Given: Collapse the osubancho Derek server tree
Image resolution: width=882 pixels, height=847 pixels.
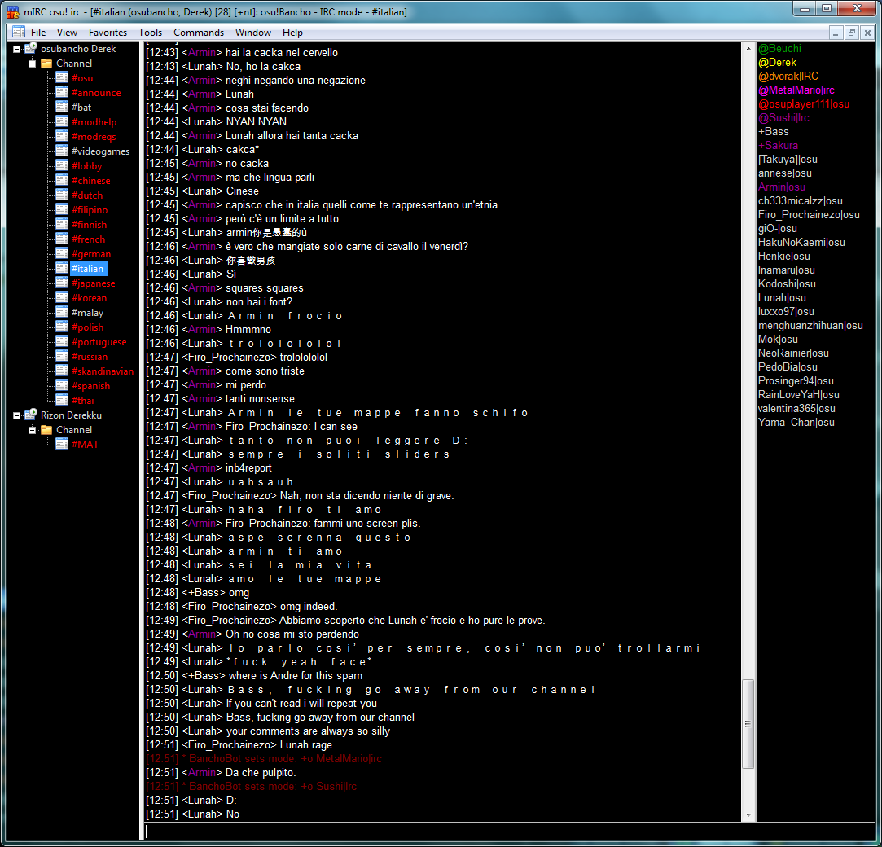Looking at the screenshot, I should [17, 49].
